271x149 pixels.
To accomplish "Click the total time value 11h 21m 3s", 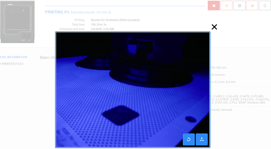I will tap(99, 25).
